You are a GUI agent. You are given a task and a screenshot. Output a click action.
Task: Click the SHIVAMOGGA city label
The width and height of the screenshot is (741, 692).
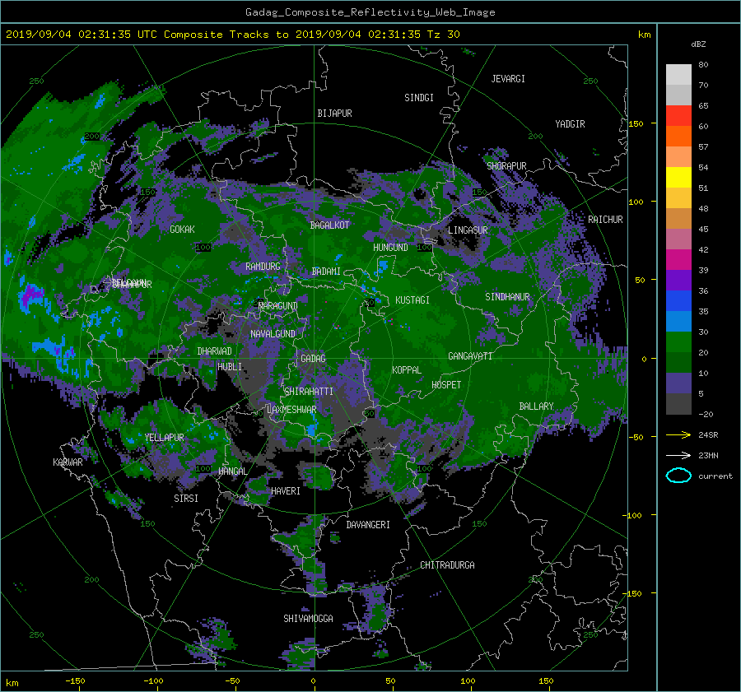[308, 618]
